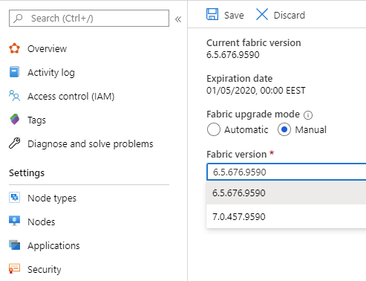
Task: Click the Discard button label
Action: click(x=290, y=15)
